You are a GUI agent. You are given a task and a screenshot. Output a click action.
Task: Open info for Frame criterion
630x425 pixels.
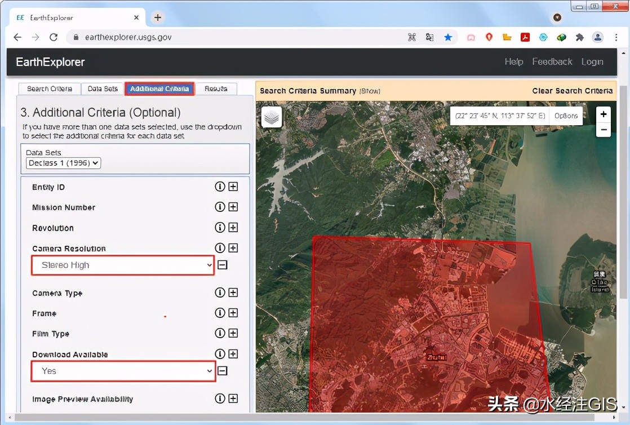(220, 312)
